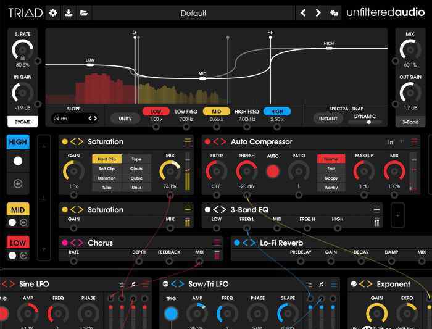Toggle 3-Band EQ white power dot

click(x=207, y=210)
